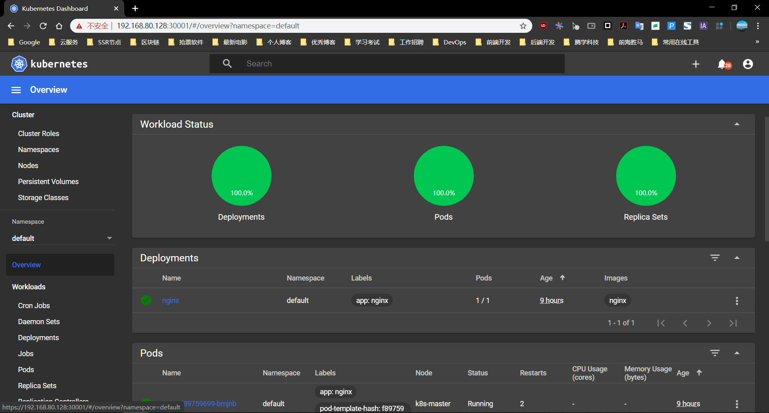Collapse the Workload Status card
The height and width of the screenshot is (413, 769).
pyautogui.click(x=737, y=124)
